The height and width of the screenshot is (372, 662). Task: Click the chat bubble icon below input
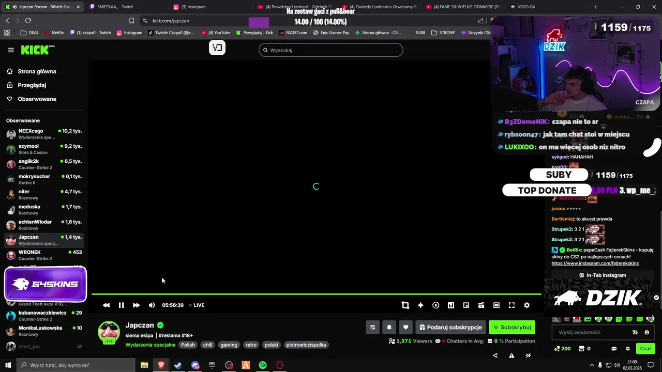tap(614, 349)
